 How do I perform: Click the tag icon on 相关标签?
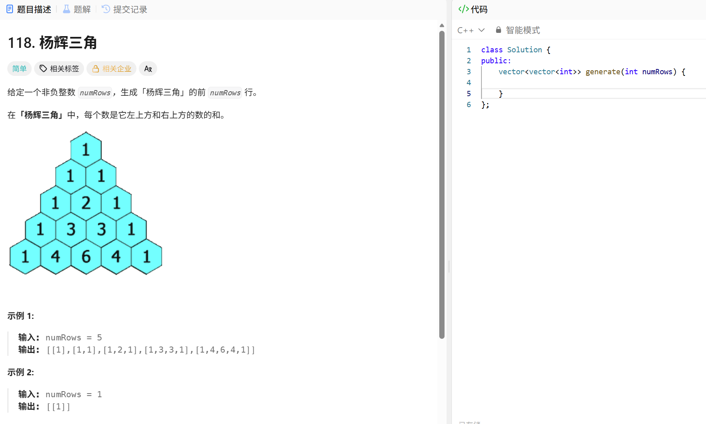pyautogui.click(x=43, y=69)
